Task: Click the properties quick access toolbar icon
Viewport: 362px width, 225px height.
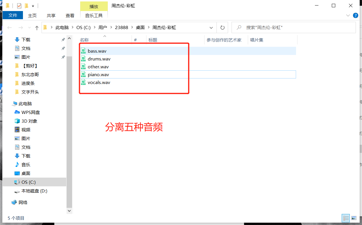Action: (x=19, y=6)
